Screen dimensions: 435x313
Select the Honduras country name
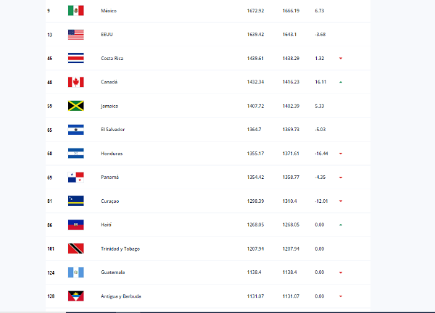tap(111, 154)
